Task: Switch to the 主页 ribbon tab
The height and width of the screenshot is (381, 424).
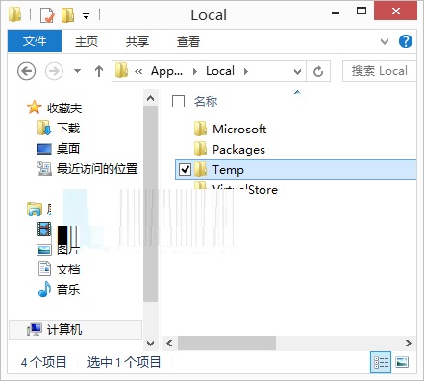Action: (x=87, y=41)
